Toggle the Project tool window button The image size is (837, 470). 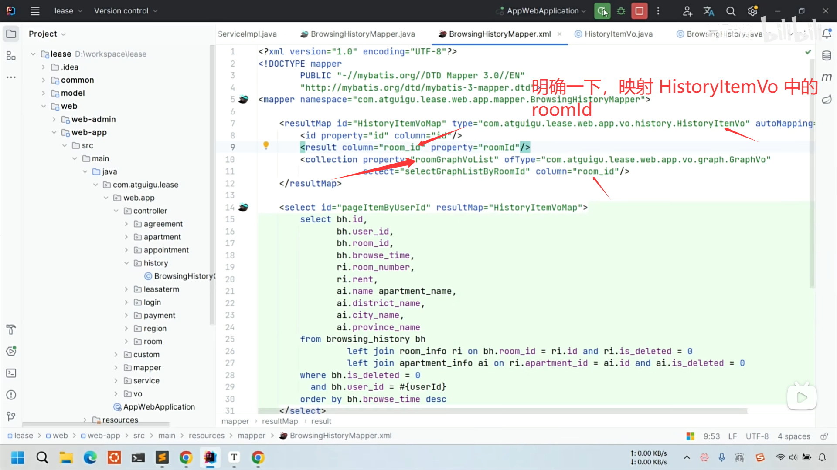(11, 34)
